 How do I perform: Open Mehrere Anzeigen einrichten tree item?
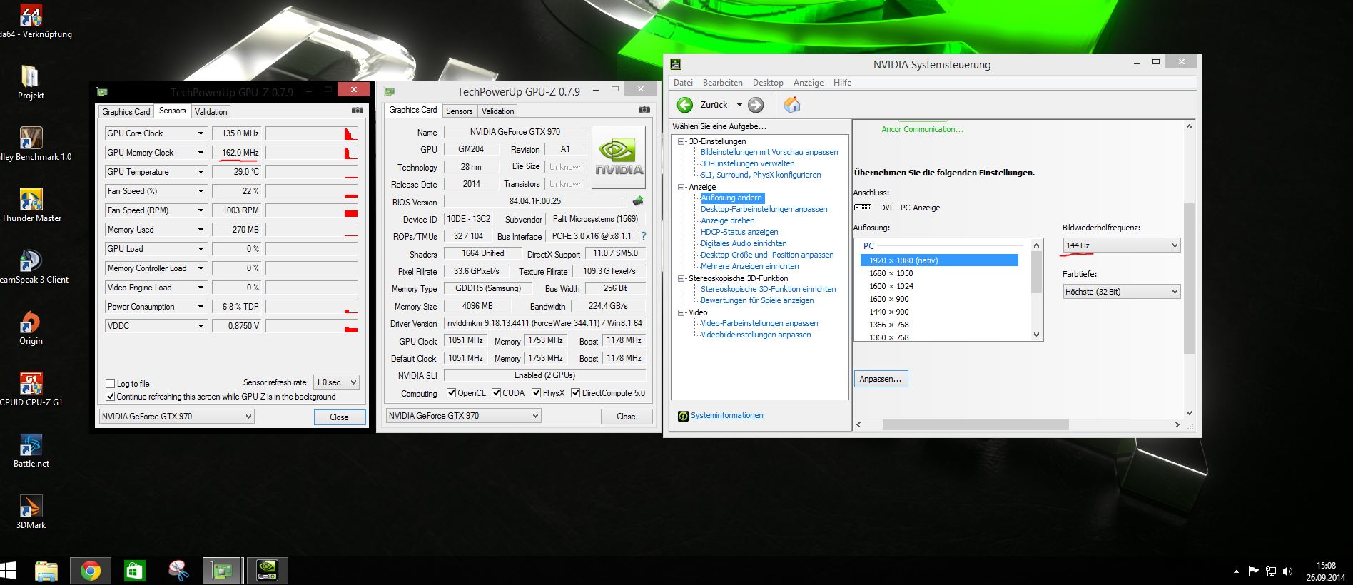[749, 266]
